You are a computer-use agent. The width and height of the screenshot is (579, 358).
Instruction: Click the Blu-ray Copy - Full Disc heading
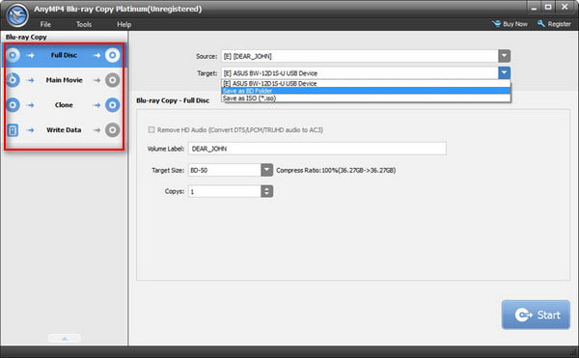(173, 100)
